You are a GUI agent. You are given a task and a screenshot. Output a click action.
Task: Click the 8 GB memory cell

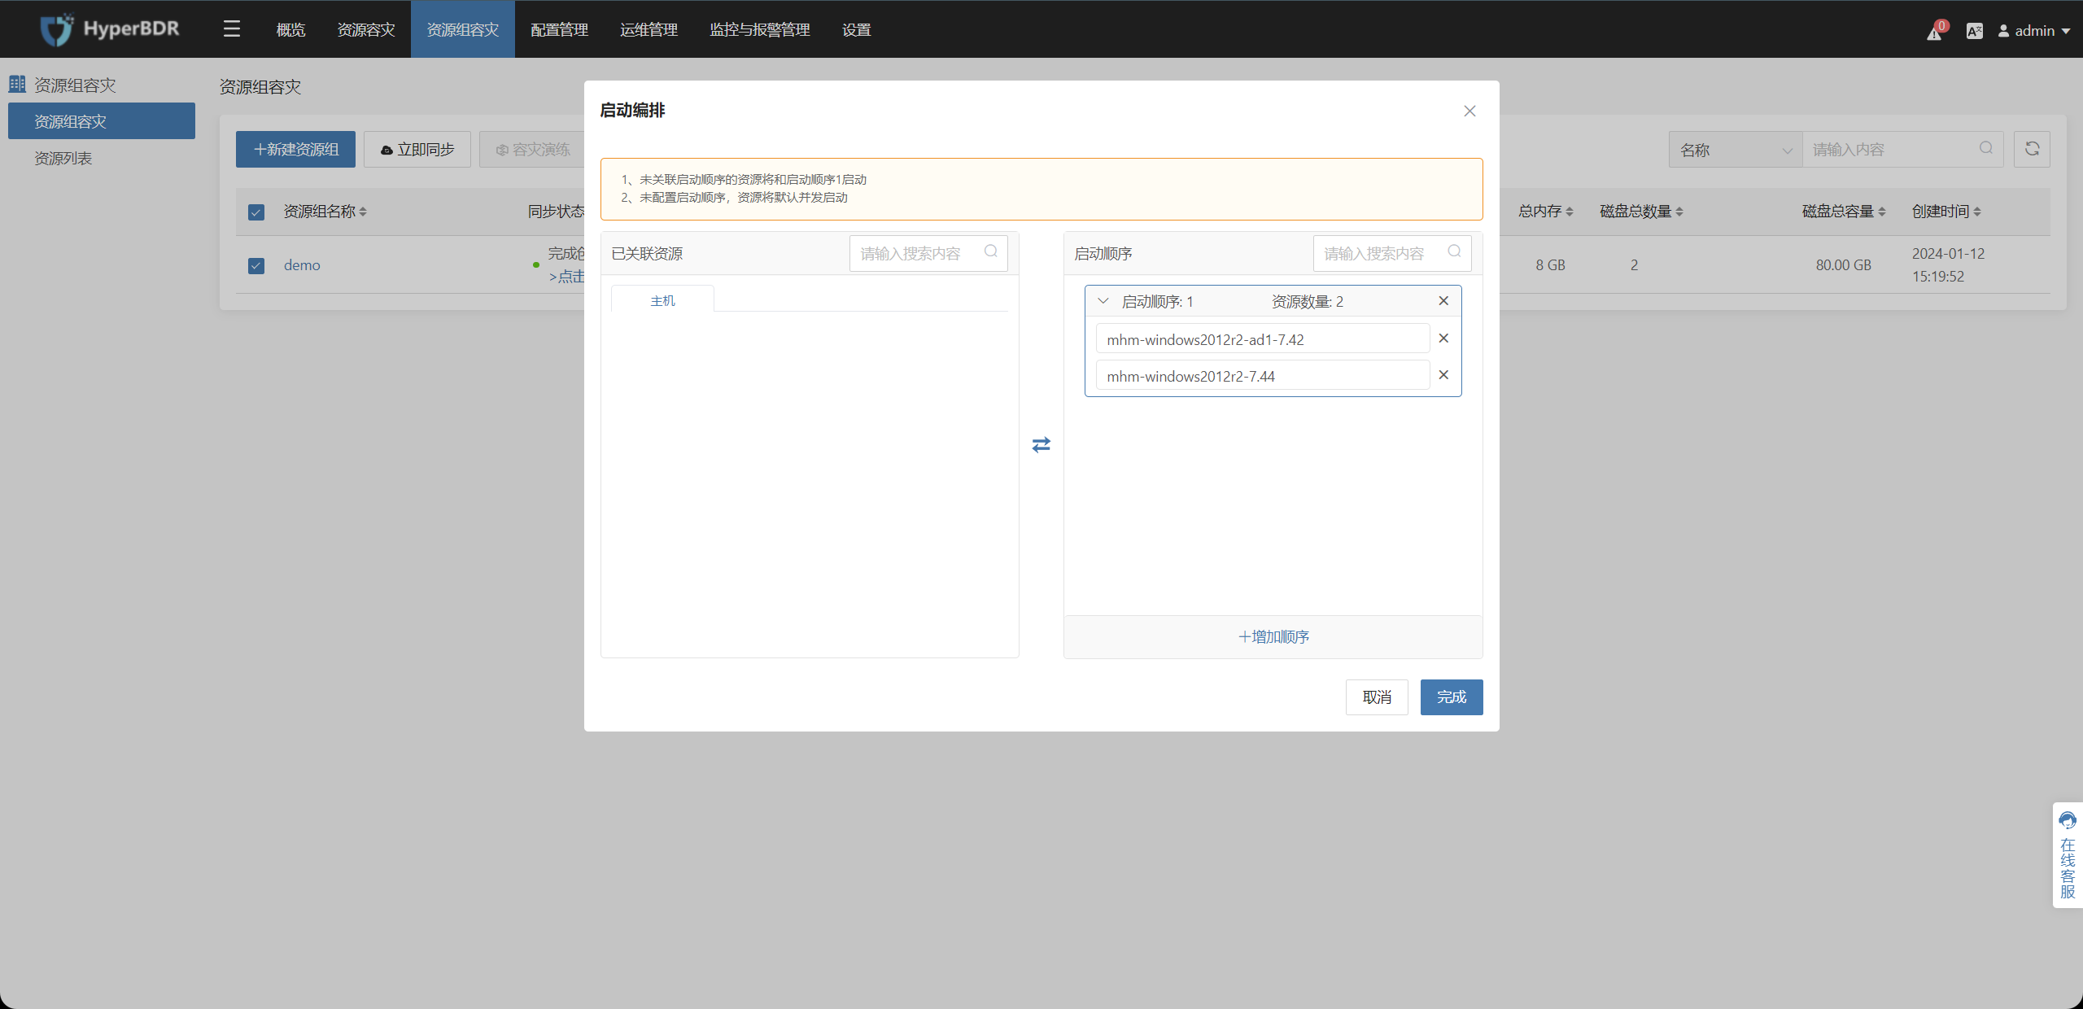click(1550, 265)
